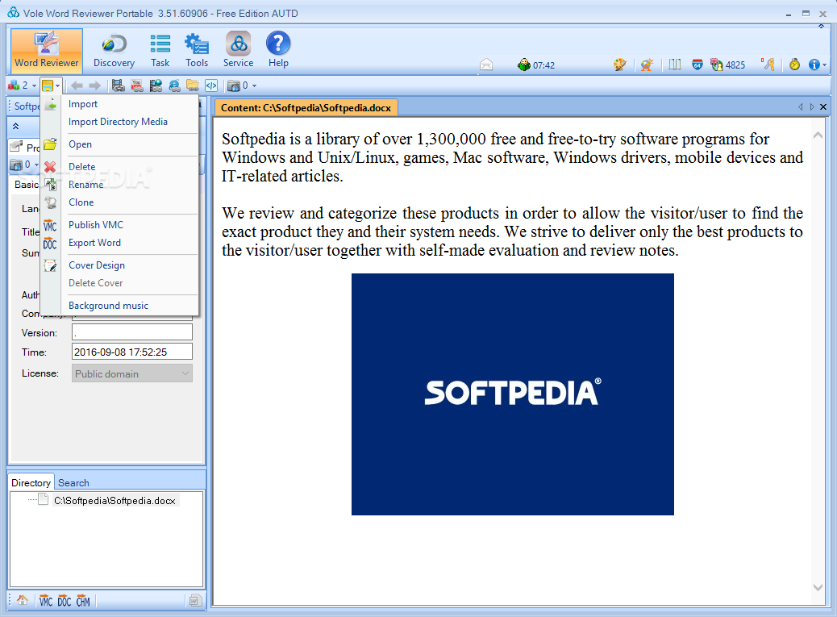Open the Help question mark button
This screenshot has width=837, height=617.
point(278,50)
